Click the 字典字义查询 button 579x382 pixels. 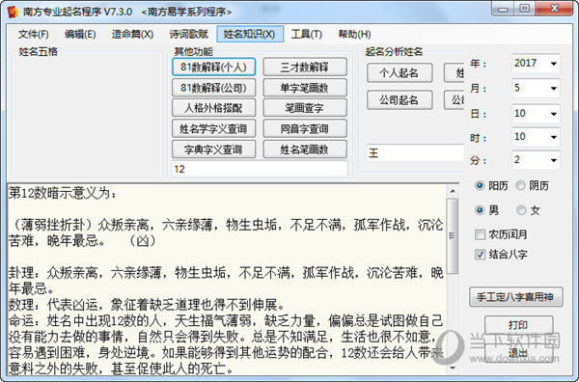[x=214, y=150]
